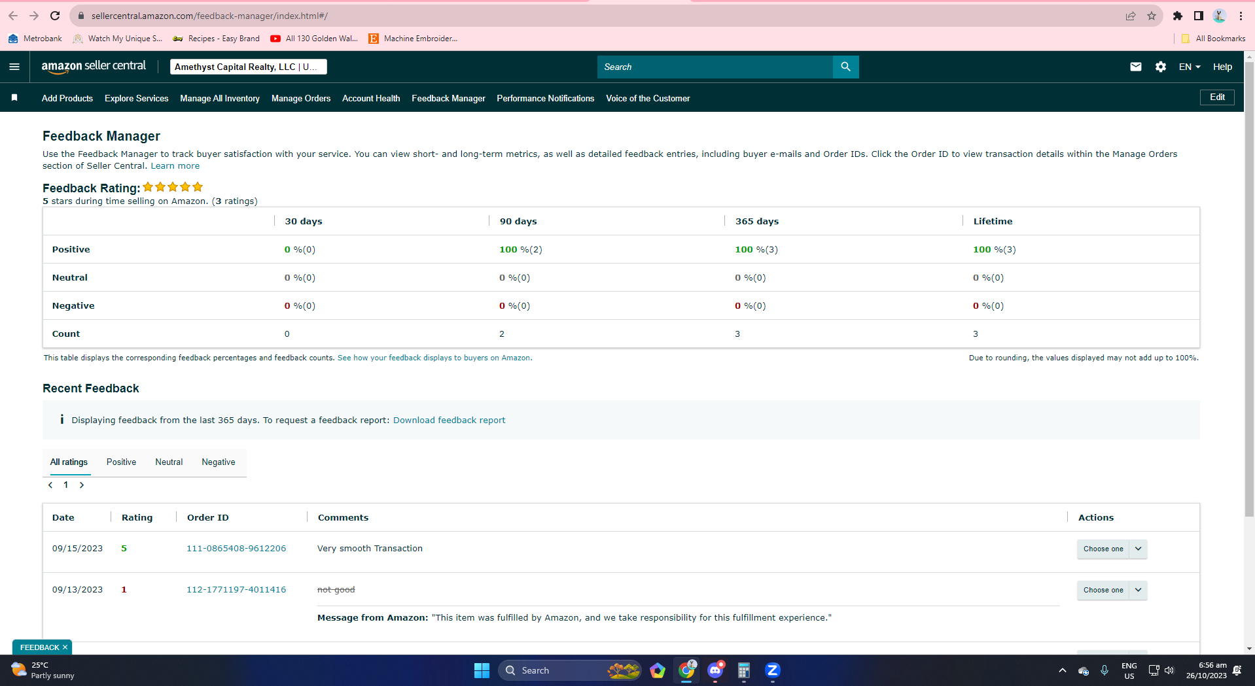Image resolution: width=1255 pixels, height=686 pixels.
Task: Open the Seller Central hamburger menu
Action: [14, 67]
